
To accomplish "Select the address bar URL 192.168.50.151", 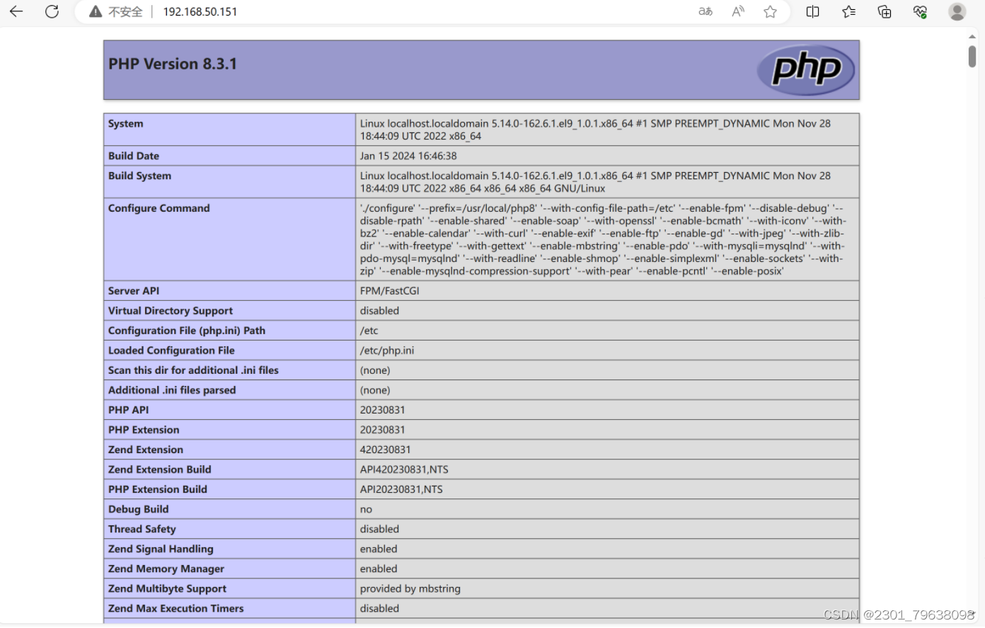I will 200,11.
